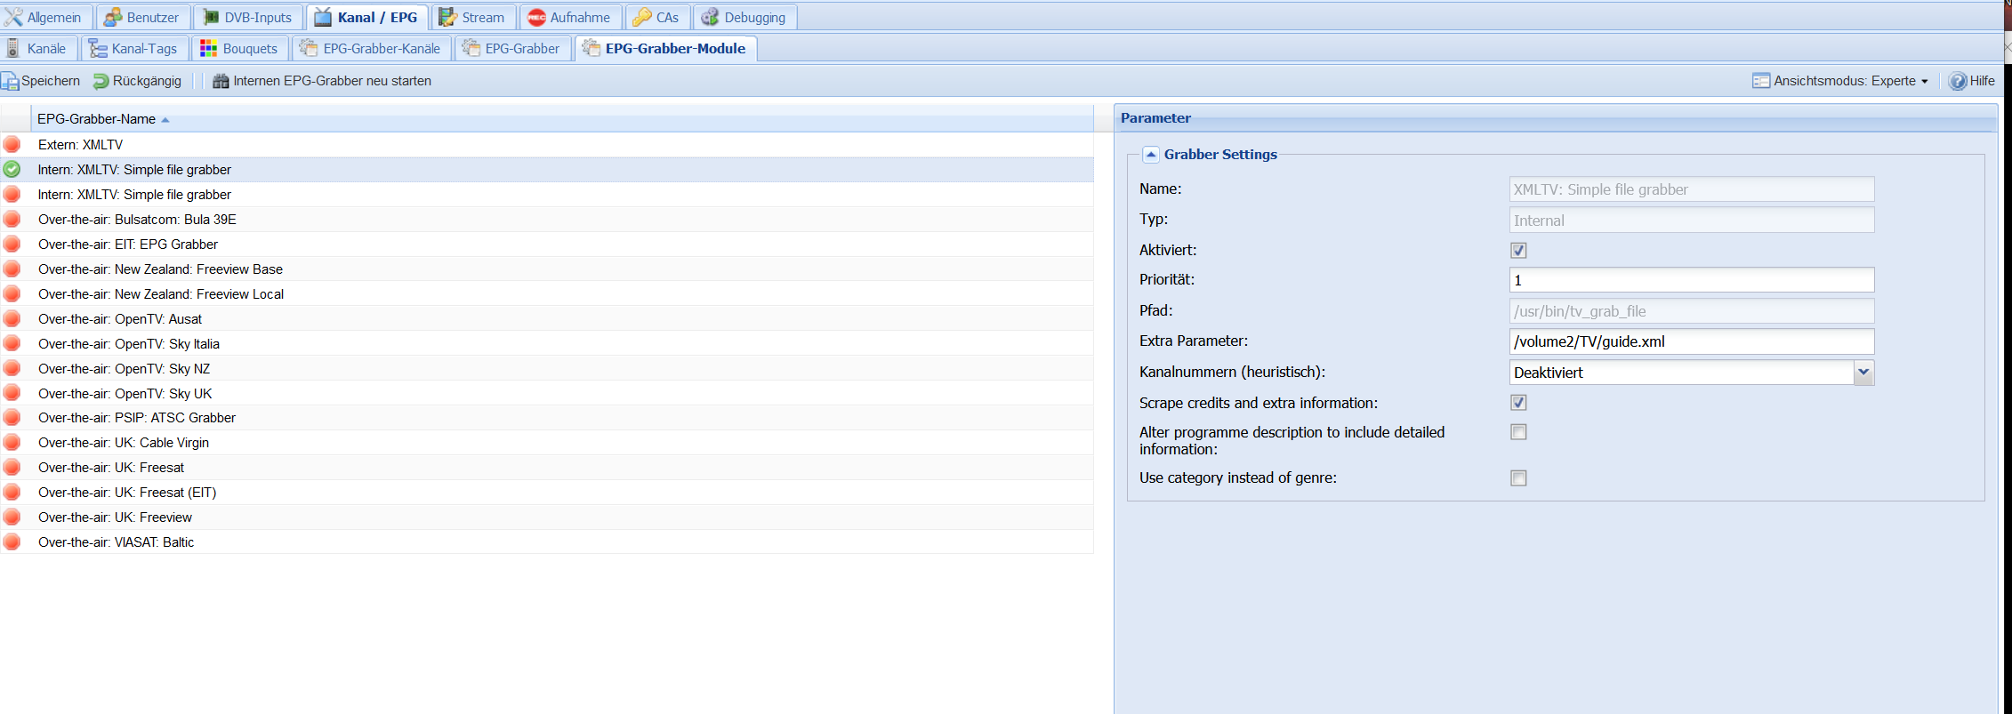Open the EPG-Grabber-Kanäle sub-tab

click(371, 48)
